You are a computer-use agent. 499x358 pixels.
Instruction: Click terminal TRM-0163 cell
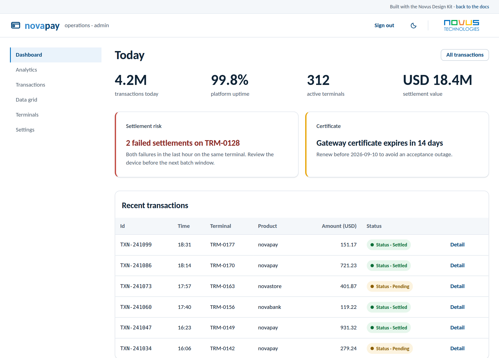pos(222,286)
